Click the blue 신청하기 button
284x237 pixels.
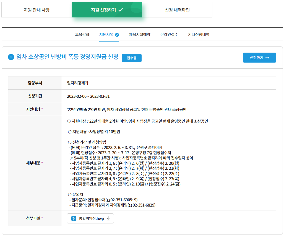(259, 58)
